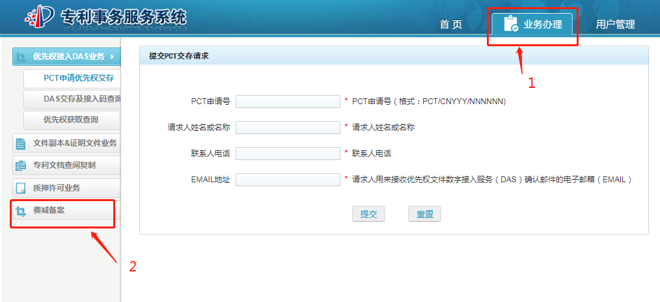Click the 请求人姓名或名称 hint text right of field
This screenshot has height=302, width=660.
[383, 128]
